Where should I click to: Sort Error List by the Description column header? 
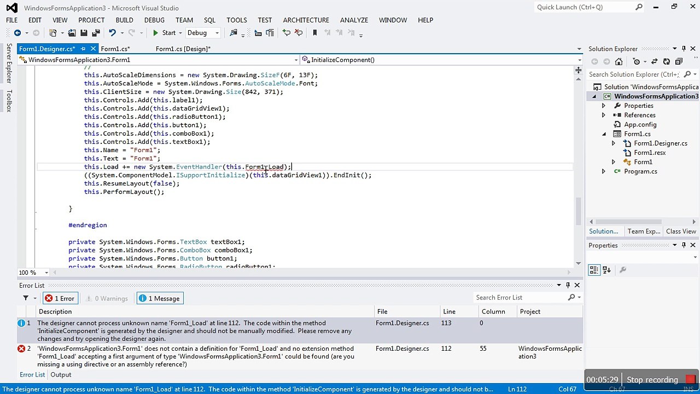205,311
